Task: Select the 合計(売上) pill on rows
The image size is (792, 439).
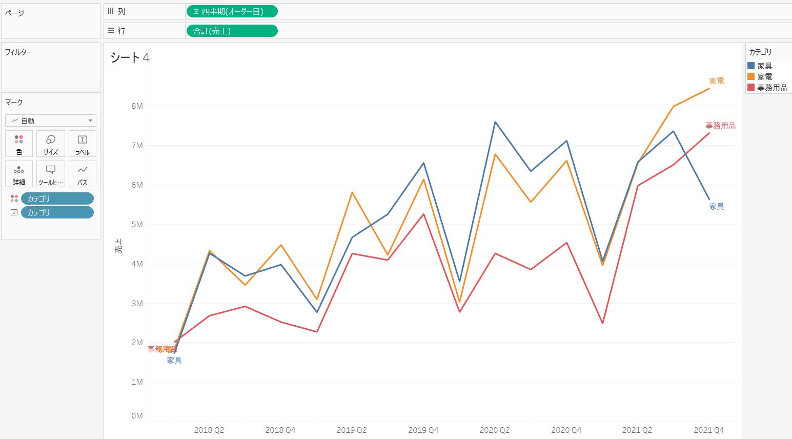Action: pos(232,31)
